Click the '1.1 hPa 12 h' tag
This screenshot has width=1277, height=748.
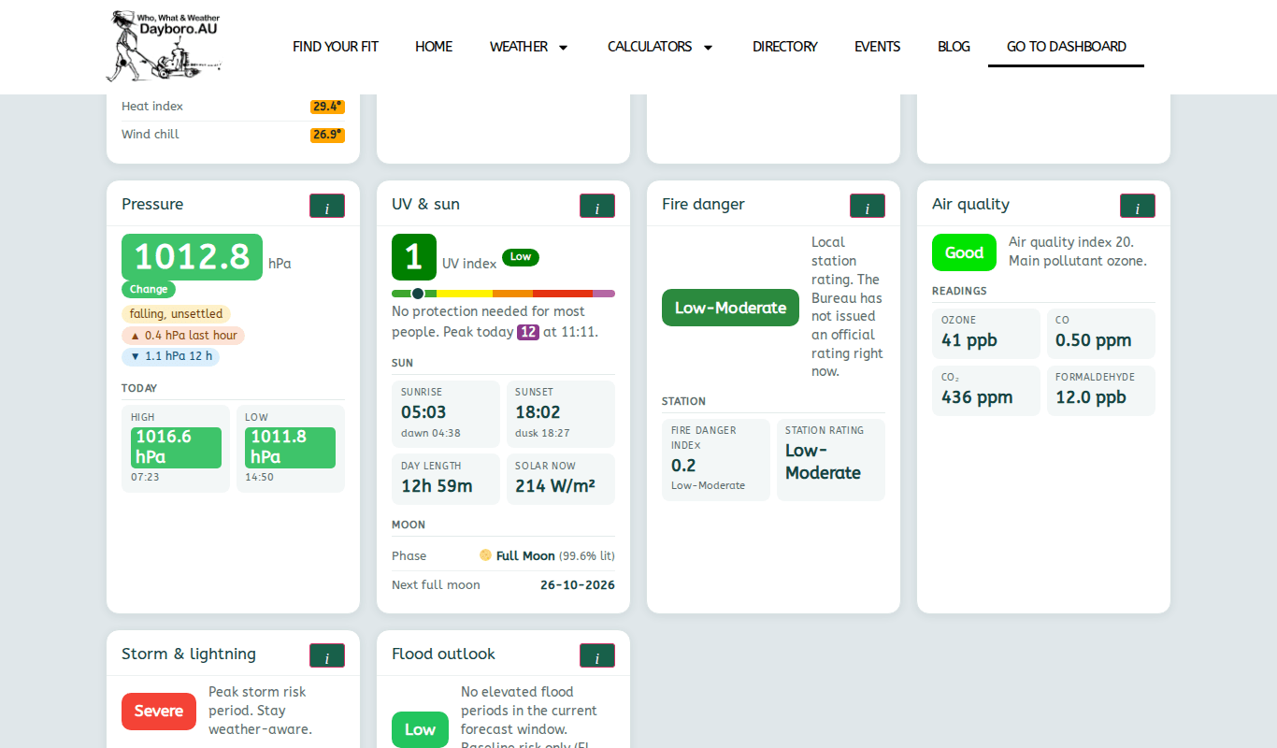click(170, 356)
